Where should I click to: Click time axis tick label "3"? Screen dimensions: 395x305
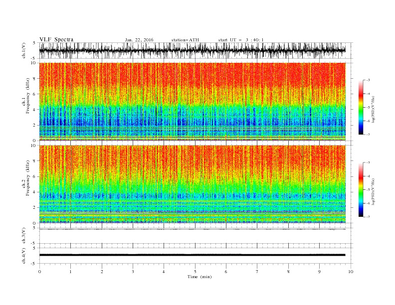[x=133, y=272]
